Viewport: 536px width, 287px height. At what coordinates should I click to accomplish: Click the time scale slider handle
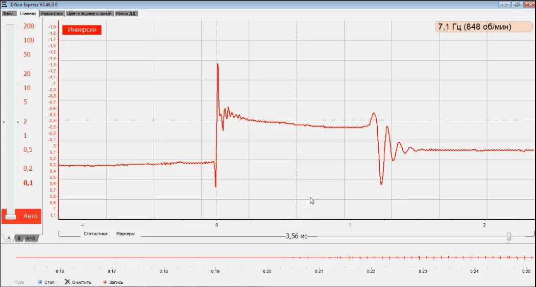[509, 237]
